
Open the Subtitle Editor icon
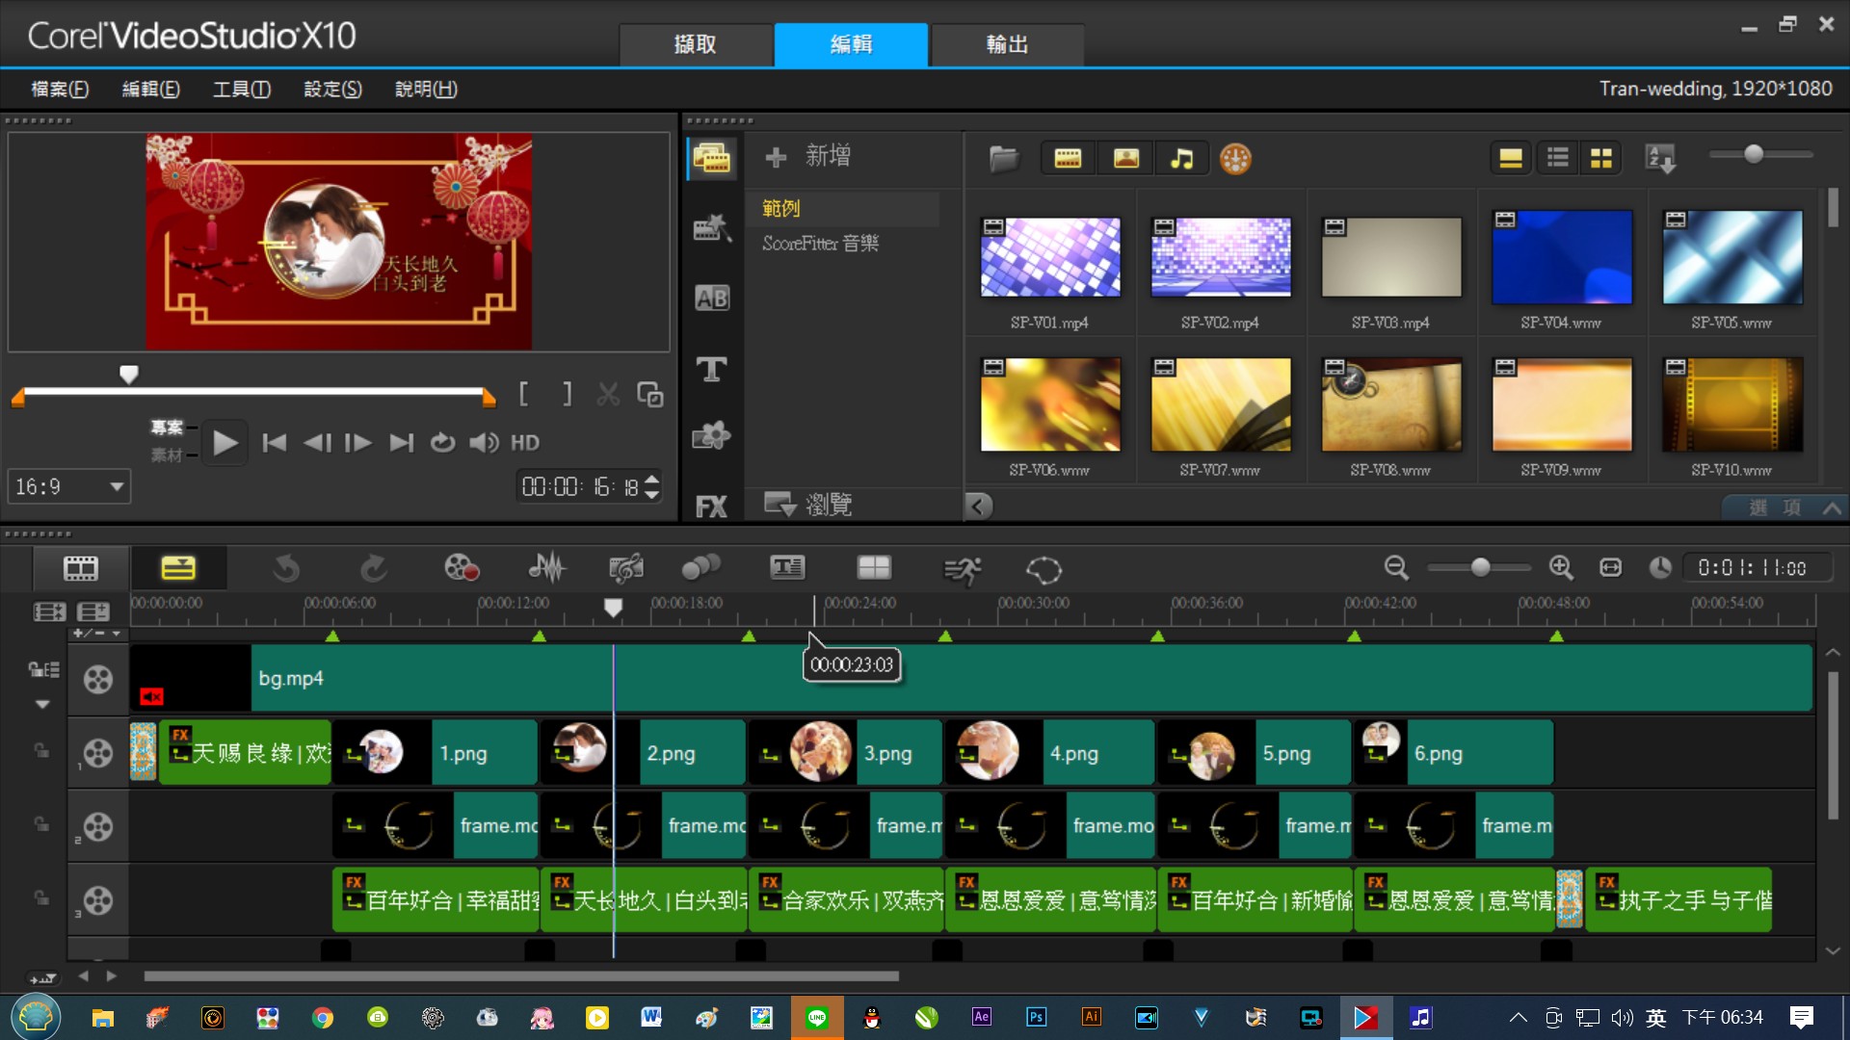point(787,568)
